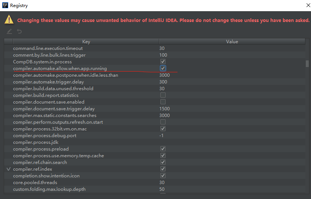
Task: Click the Edit pencil icon in toolbar
Action: click(x=10, y=31)
